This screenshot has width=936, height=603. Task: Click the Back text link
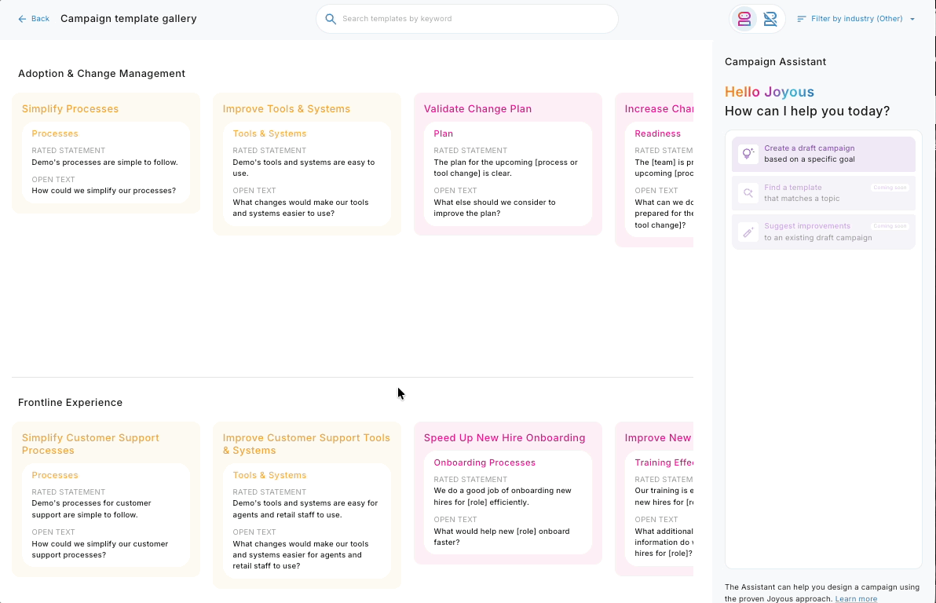pos(40,19)
